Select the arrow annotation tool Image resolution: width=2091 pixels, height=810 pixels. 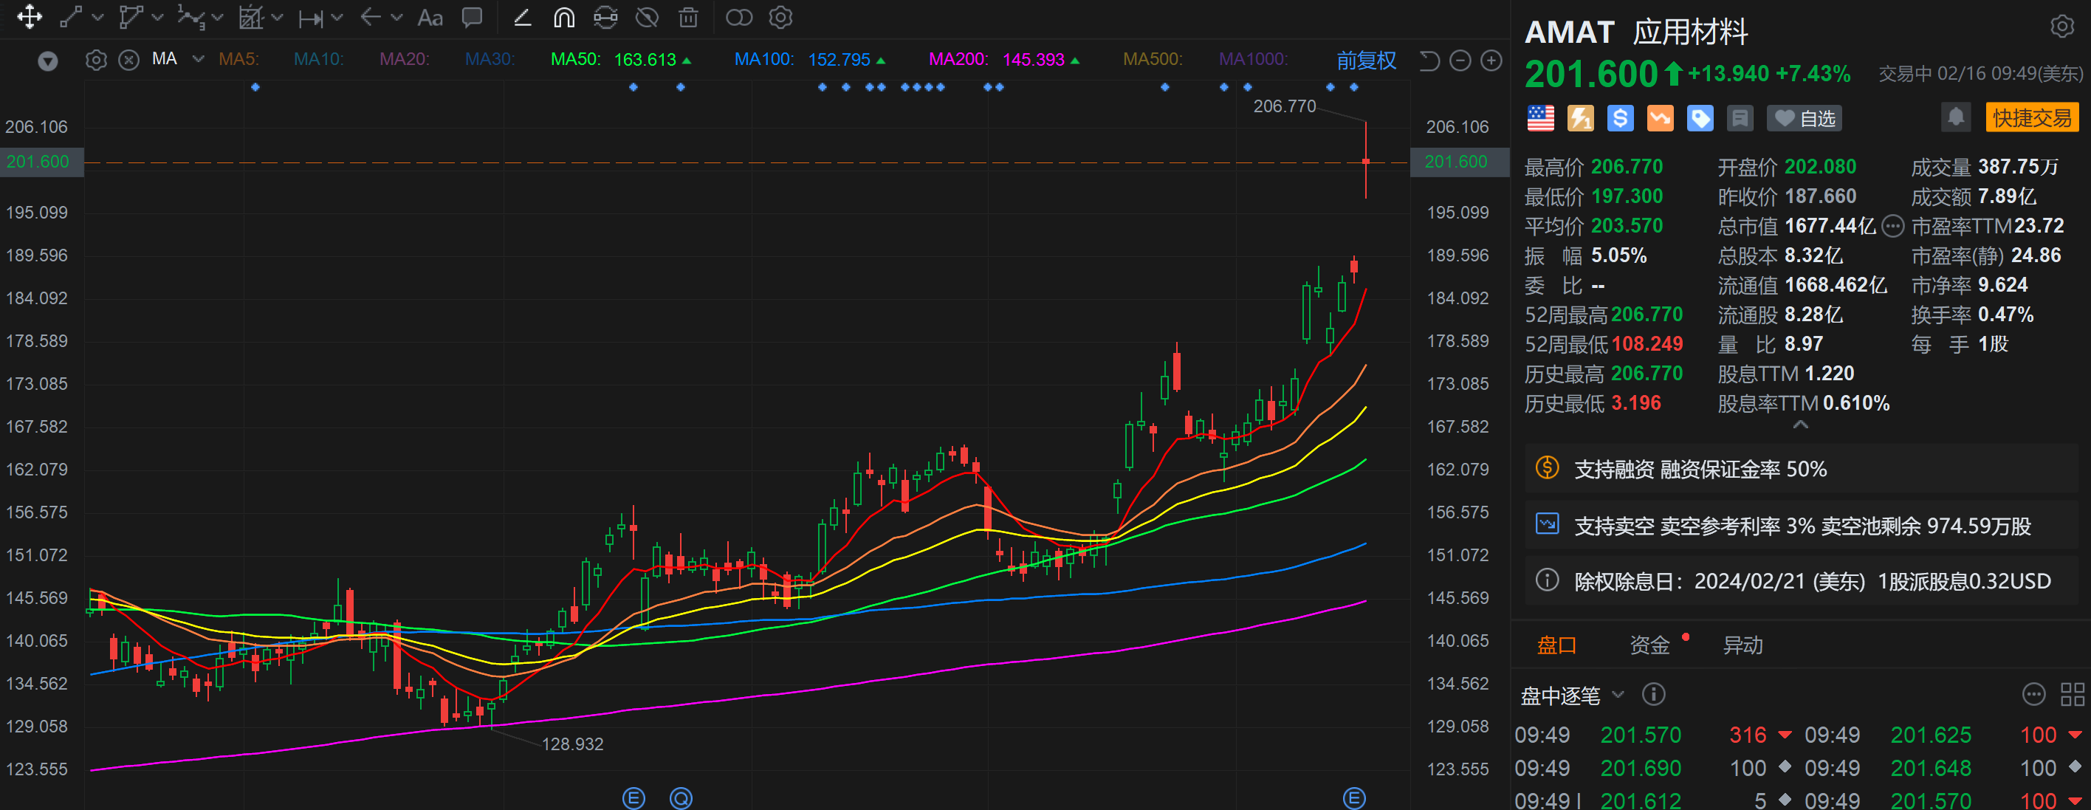coord(371,17)
